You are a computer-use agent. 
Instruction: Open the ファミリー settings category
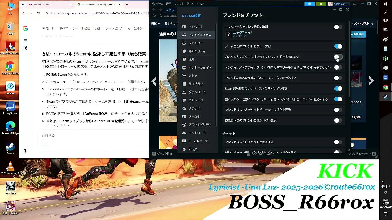(x=196, y=43)
